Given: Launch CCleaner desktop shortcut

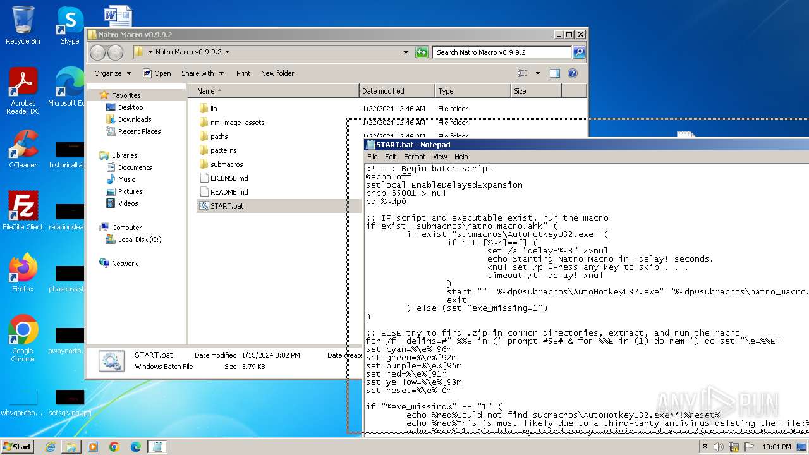Looking at the screenshot, I should click(23, 149).
